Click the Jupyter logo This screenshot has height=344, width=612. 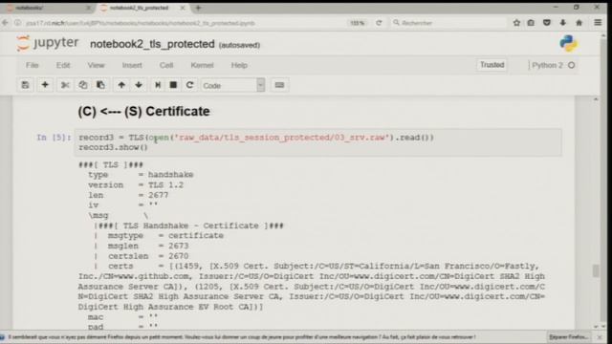[47, 43]
